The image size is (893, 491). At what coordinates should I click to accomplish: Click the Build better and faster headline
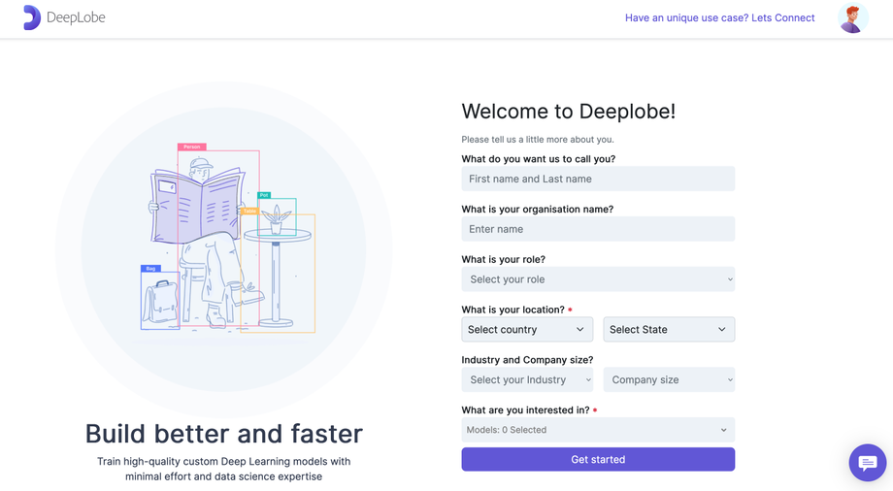coord(223,434)
